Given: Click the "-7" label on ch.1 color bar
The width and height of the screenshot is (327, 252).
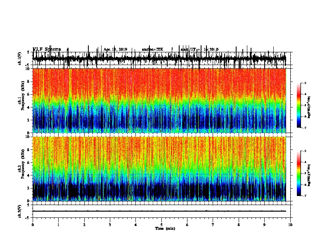Looking at the screenshot, I should pos(304,128).
